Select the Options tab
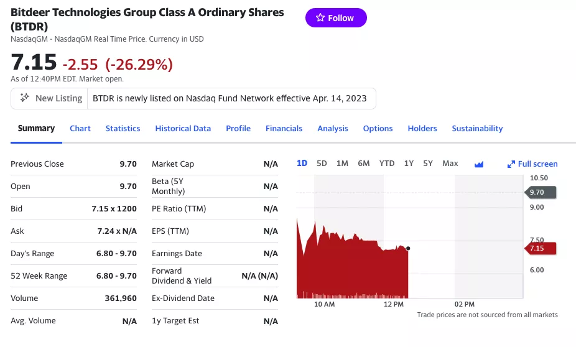576x347 pixels. (378, 129)
